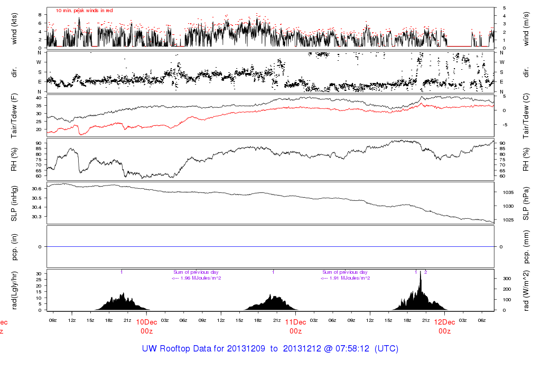Select the "rad (W/m^2)" axis label
Image resolution: width=541 pixels, height=370 pixels.
pos(526,290)
